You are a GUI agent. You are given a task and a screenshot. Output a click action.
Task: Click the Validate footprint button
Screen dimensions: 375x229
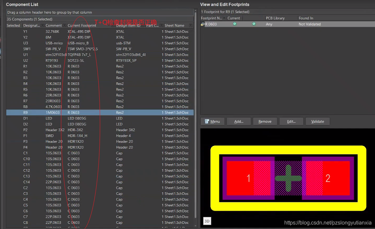pyautogui.click(x=318, y=121)
